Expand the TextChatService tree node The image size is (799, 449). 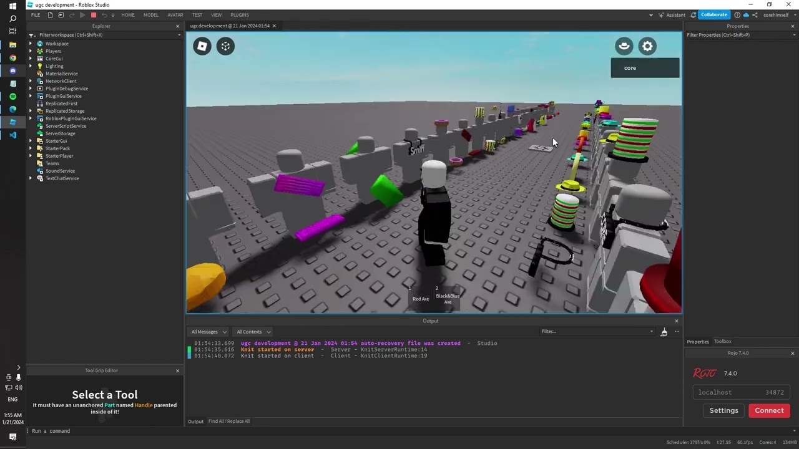31,178
